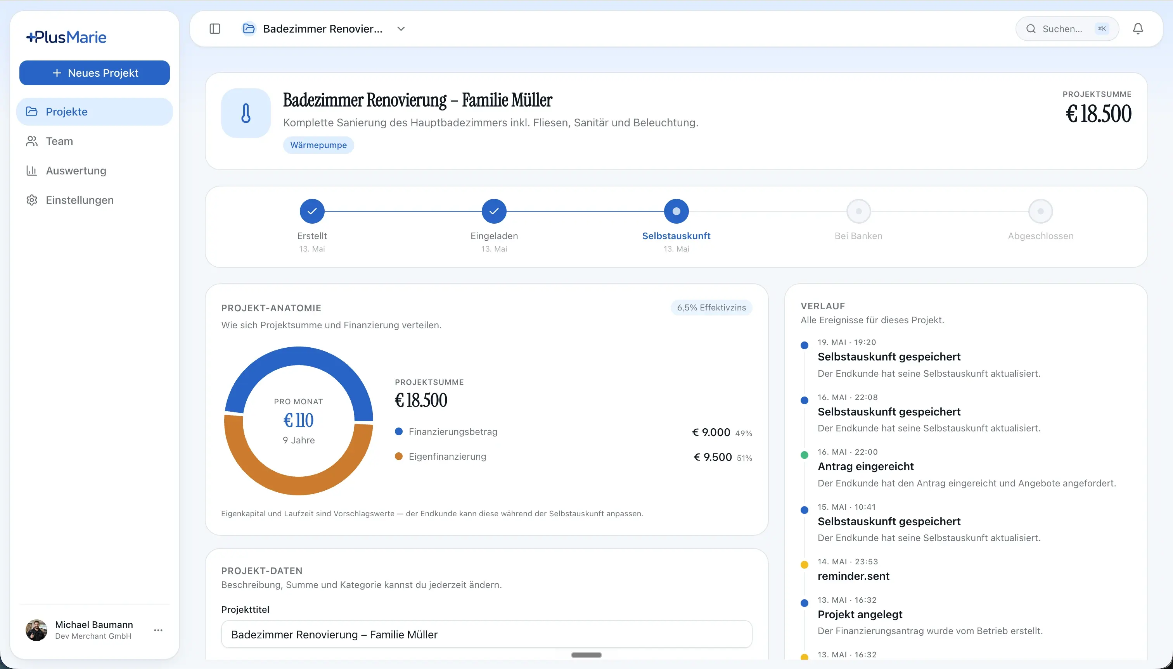Click the blue Projekt angelegt dot

pyautogui.click(x=804, y=603)
